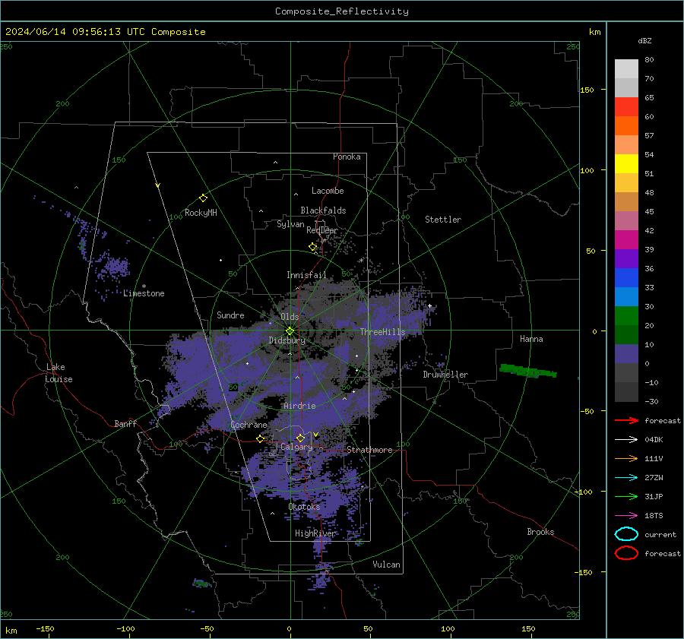Click the Composite_Reflectivity title text
This screenshot has height=639, width=684.
(x=342, y=11)
